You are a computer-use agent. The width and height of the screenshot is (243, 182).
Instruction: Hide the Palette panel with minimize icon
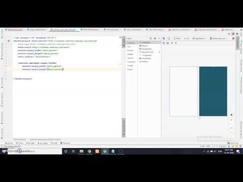(x=159, y=38)
